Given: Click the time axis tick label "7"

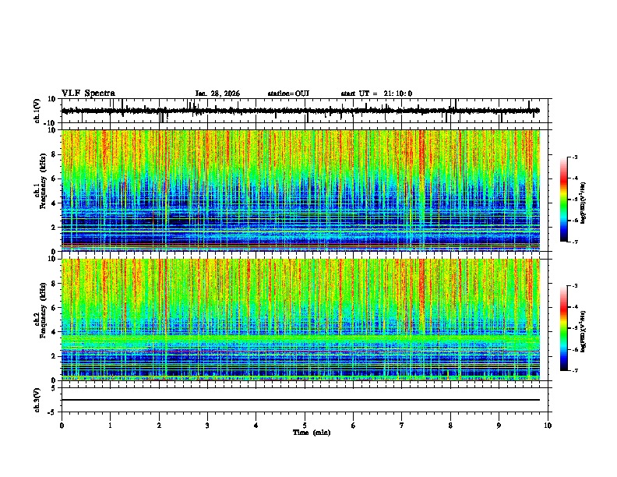Looking at the screenshot, I should pyautogui.click(x=402, y=426).
